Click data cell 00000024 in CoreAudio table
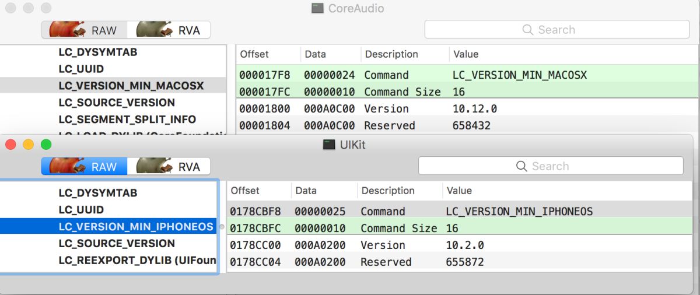The image size is (700, 295). tap(330, 75)
